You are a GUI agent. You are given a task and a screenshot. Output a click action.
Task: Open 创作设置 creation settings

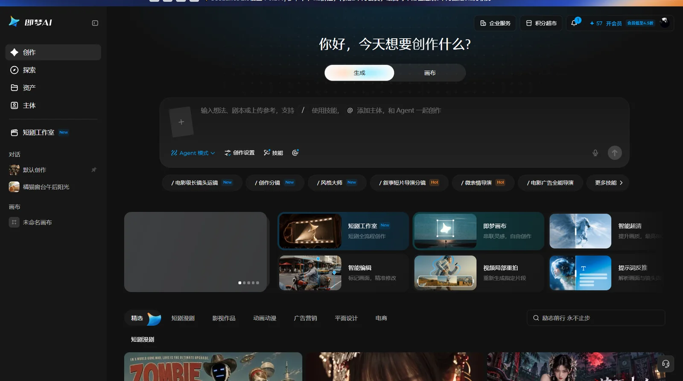point(239,153)
